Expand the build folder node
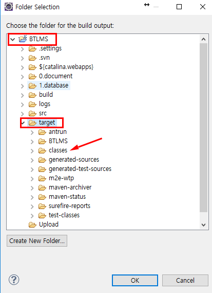The height and width of the screenshot is (293, 212). (x=23, y=95)
